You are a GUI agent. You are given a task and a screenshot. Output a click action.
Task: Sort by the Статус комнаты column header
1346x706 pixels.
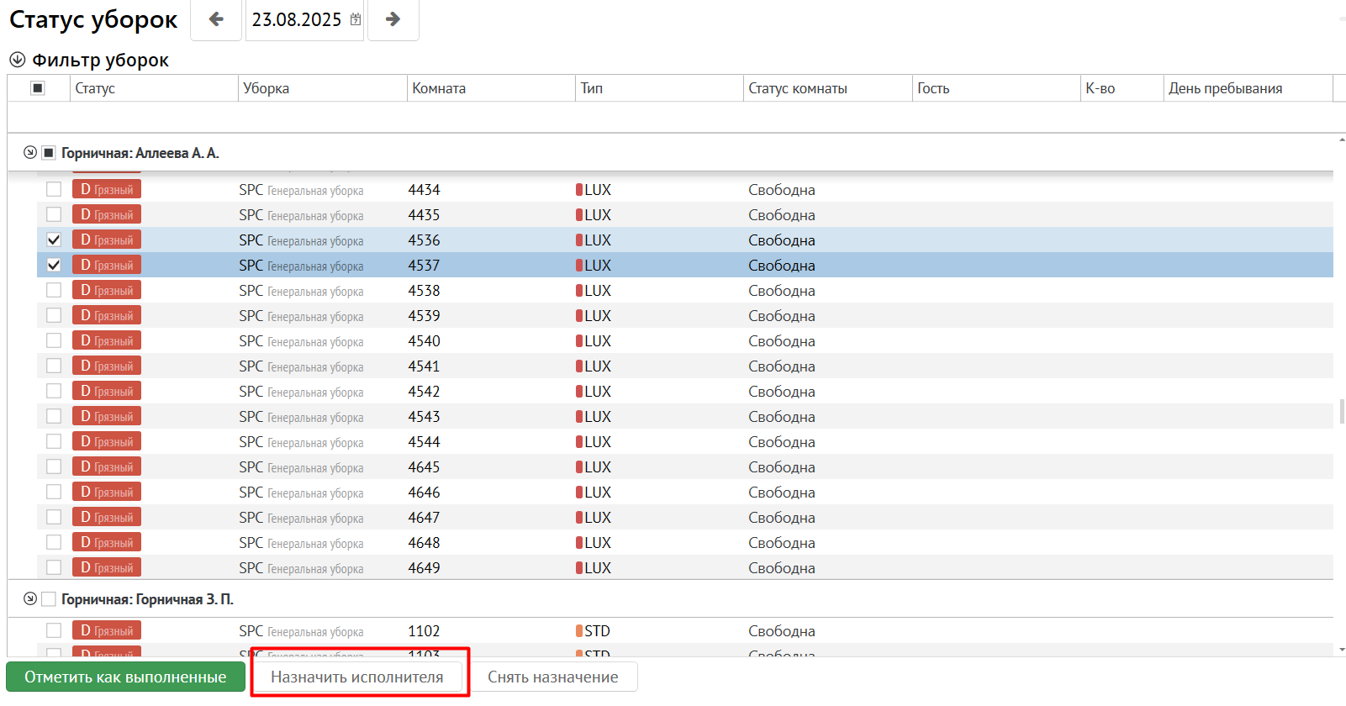pos(797,88)
